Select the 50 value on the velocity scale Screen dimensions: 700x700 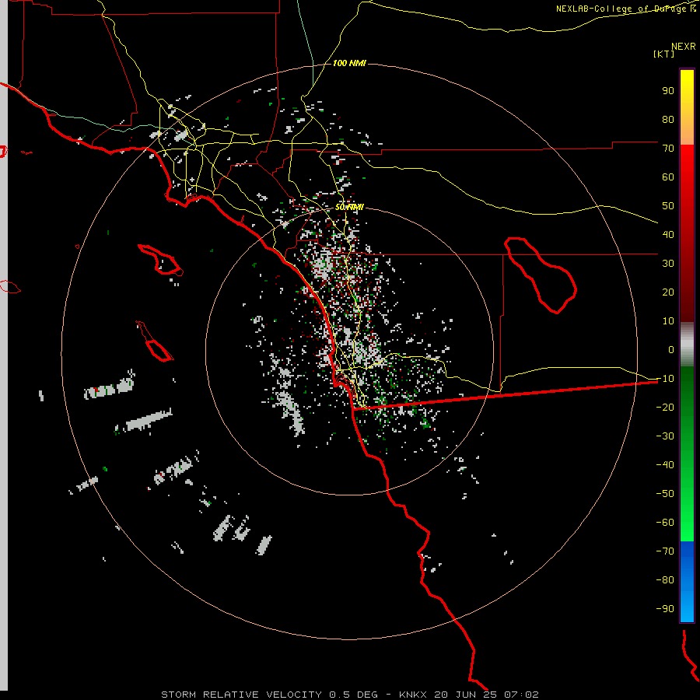tap(668, 206)
